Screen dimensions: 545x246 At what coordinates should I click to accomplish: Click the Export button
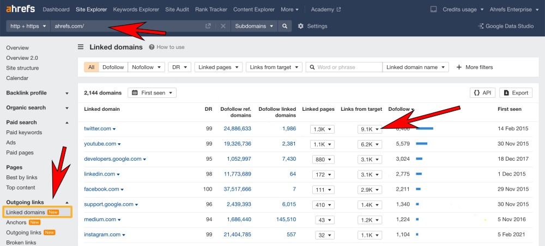[x=516, y=93]
